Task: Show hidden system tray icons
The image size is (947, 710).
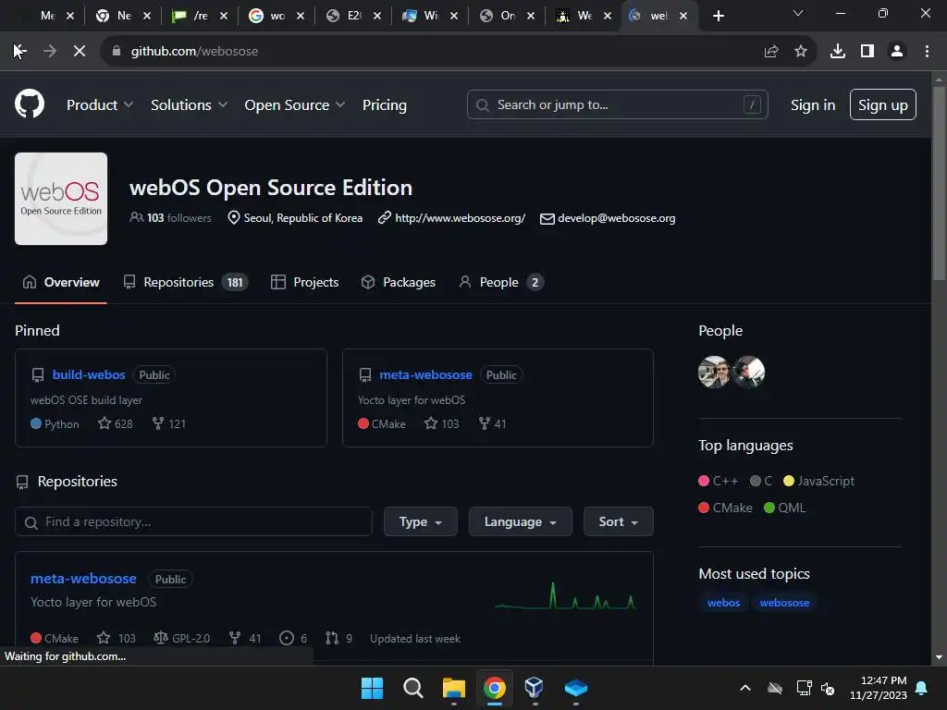Action: click(745, 688)
